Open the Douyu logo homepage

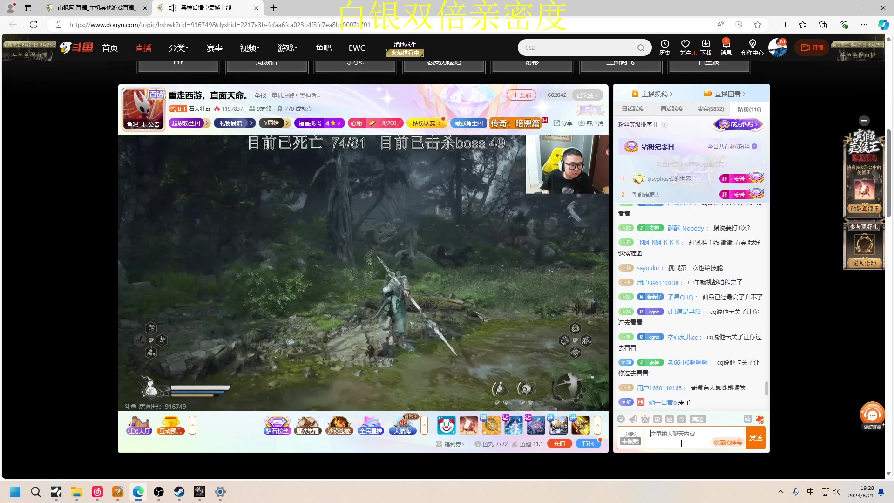(76, 48)
